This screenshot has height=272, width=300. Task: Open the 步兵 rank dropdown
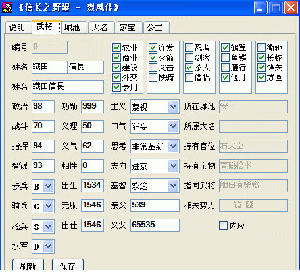[43, 186]
